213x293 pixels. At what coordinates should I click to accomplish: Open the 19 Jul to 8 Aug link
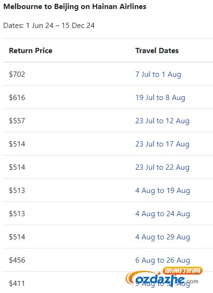(x=160, y=98)
